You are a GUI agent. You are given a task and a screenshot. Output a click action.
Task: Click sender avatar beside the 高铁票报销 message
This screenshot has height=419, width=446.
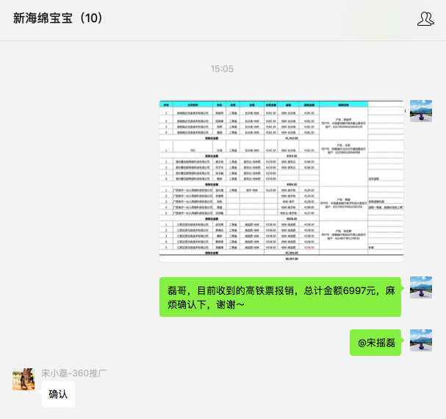point(421,288)
